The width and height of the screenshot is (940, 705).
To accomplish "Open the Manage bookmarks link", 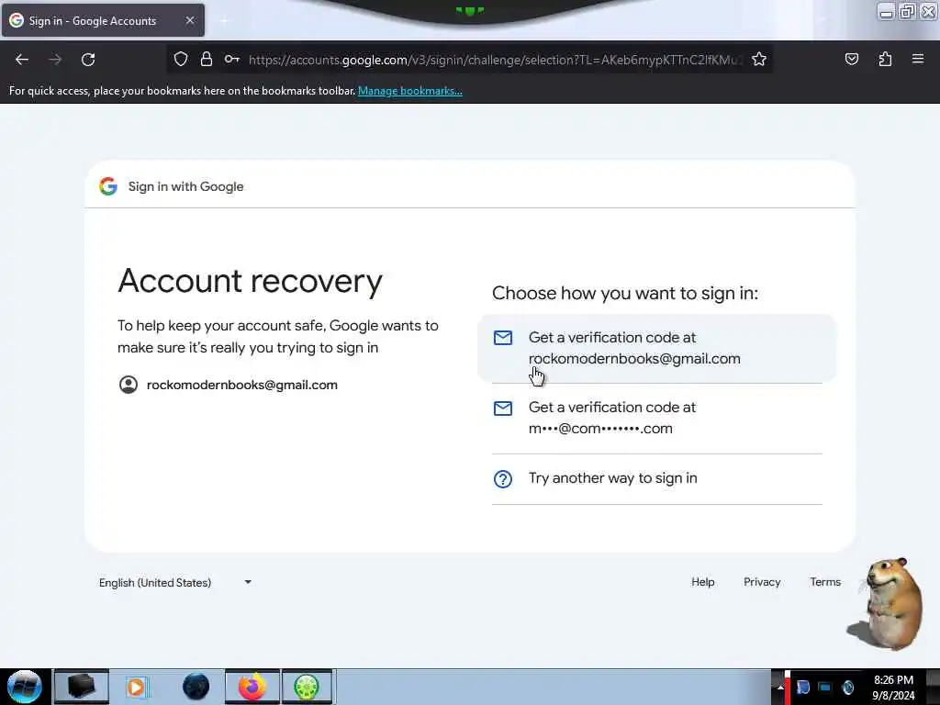I will 410,91.
